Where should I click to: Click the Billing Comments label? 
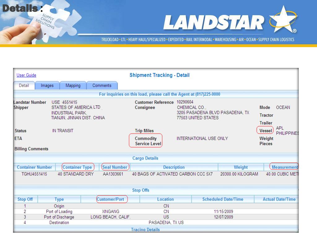tap(31, 149)
